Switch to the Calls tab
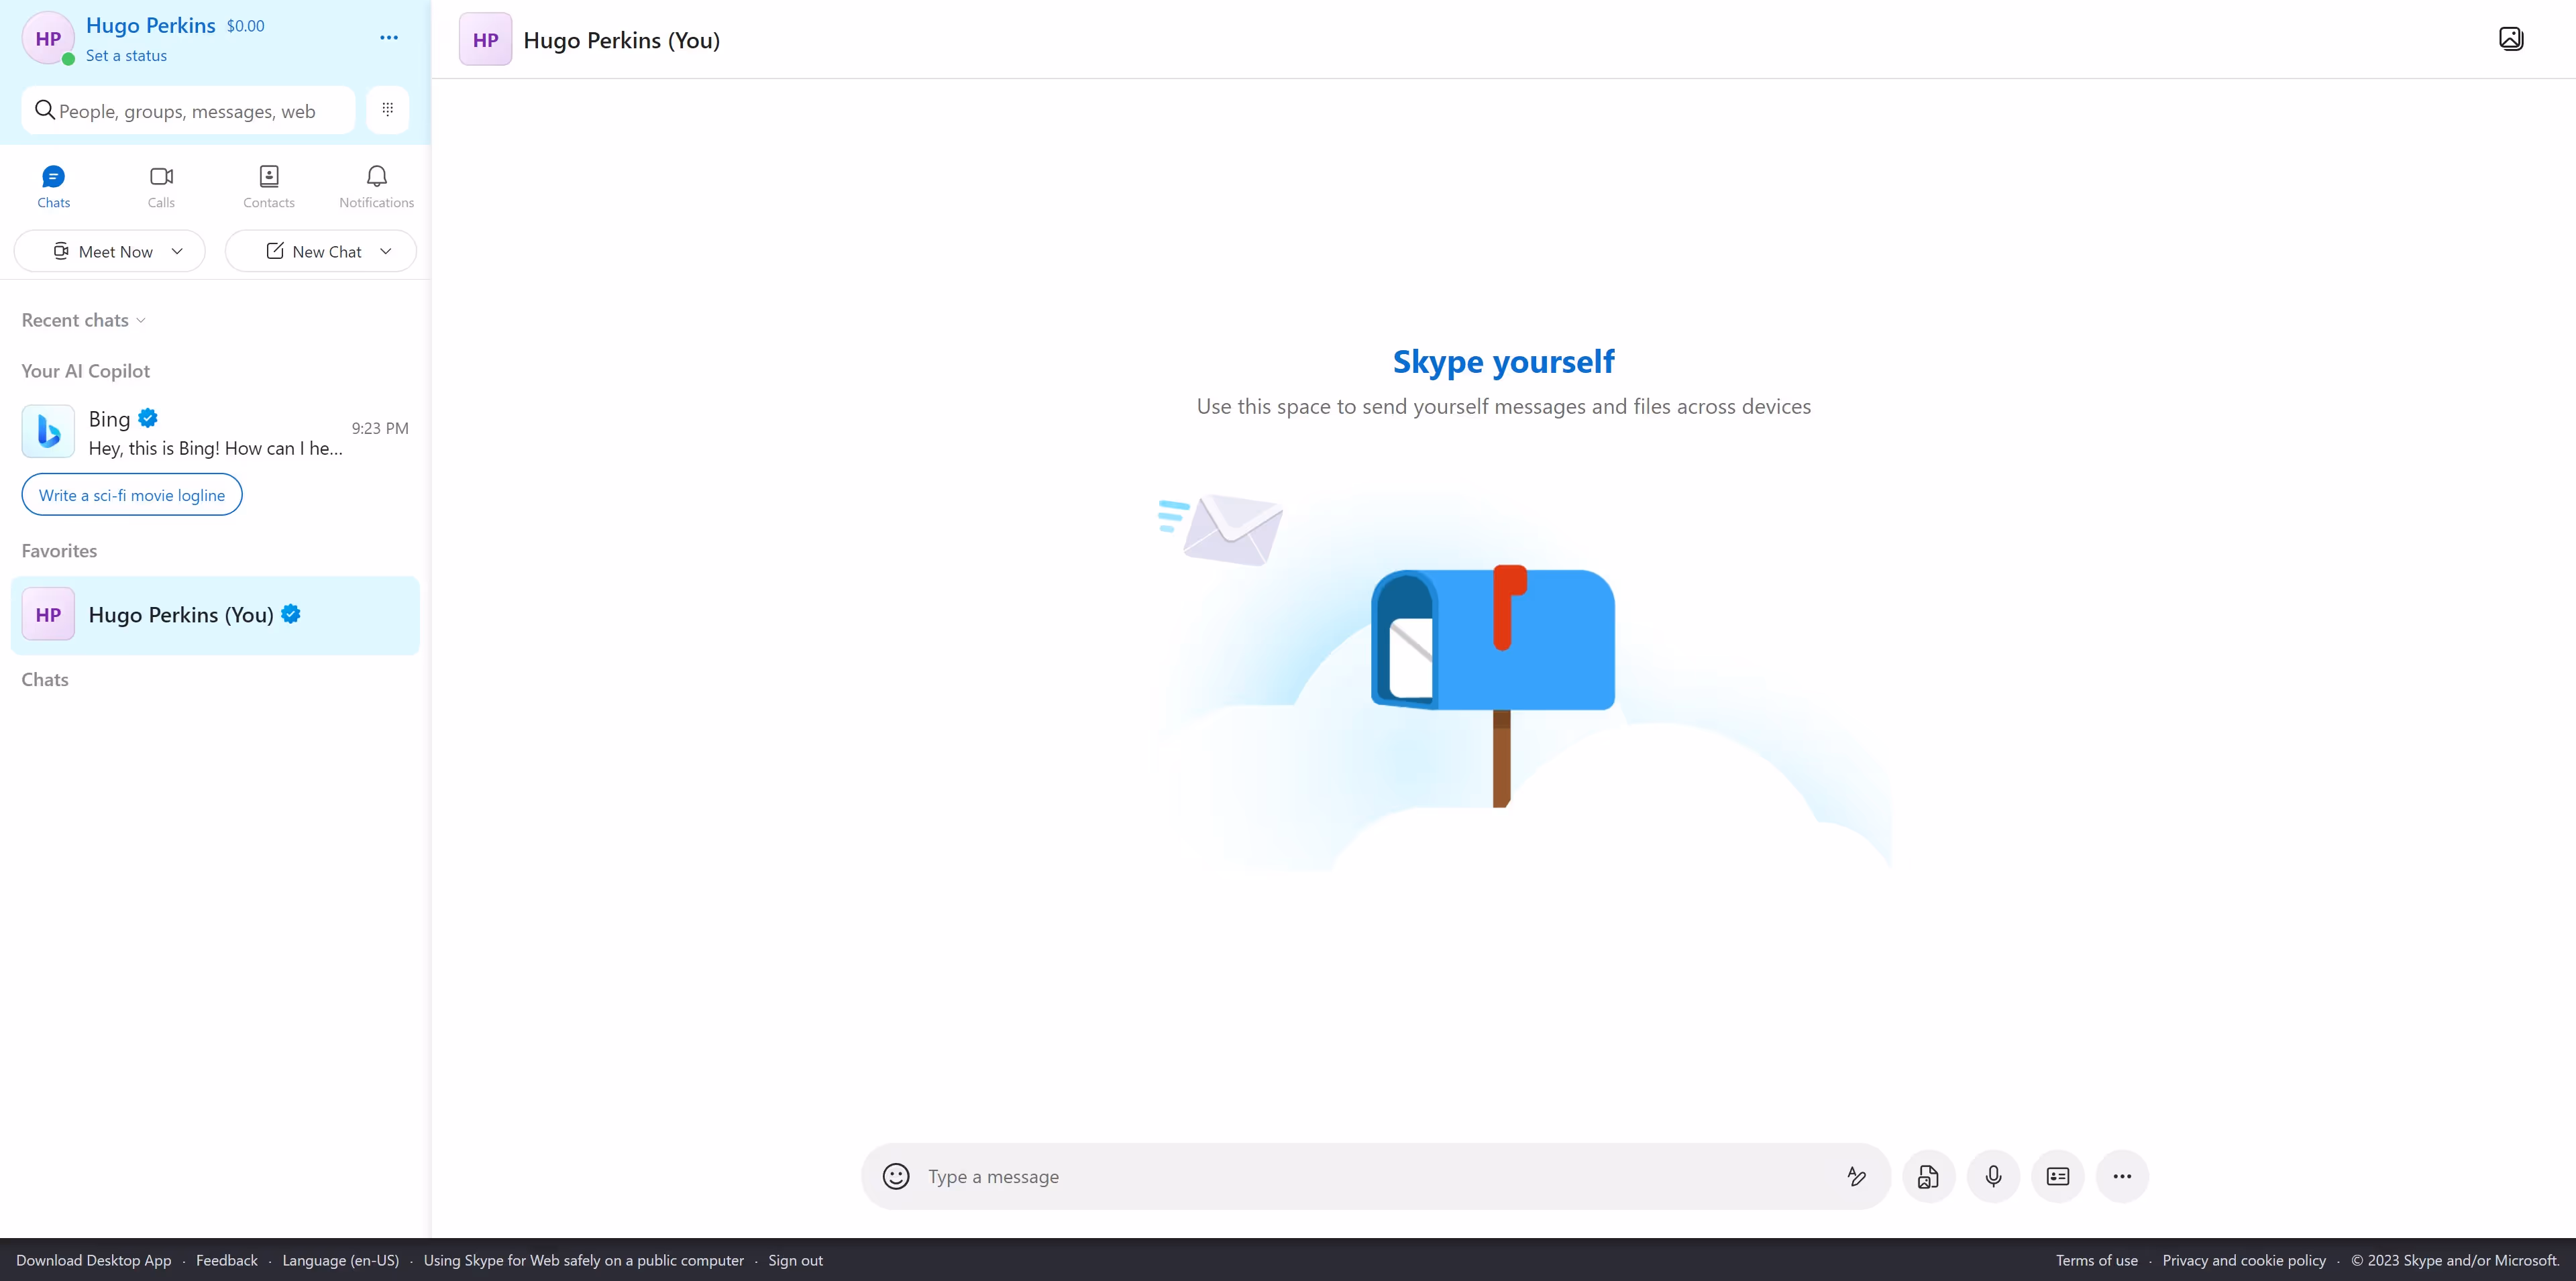2576x1281 pixels. click(x=161, y=186)
